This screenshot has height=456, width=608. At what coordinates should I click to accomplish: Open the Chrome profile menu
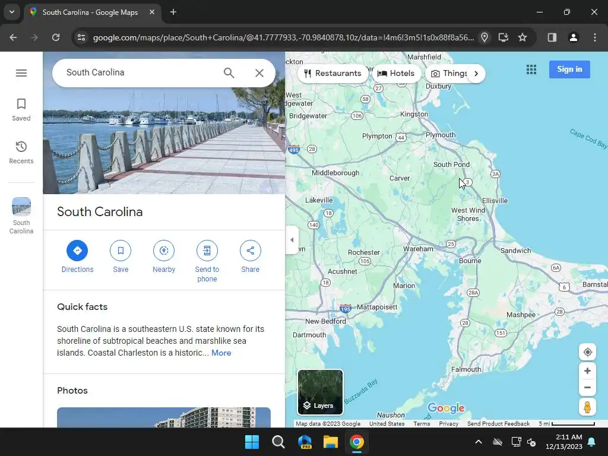pos(573,37)
